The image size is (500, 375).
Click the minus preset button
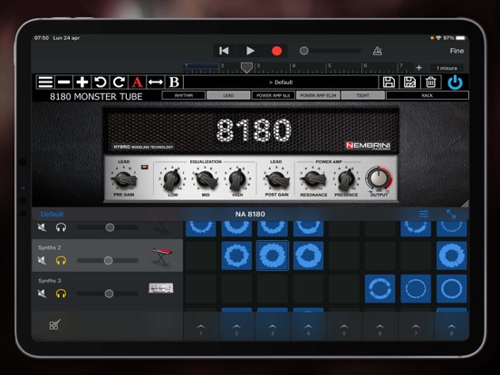pos(63,82)
